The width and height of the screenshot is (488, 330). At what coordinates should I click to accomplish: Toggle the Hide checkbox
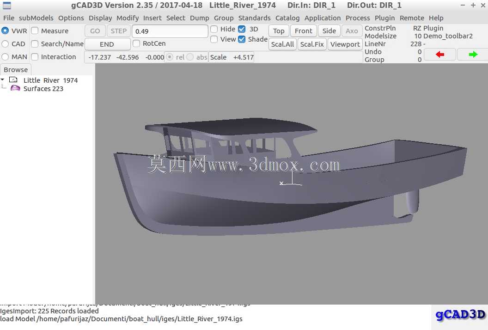click(x=214, y=29)
